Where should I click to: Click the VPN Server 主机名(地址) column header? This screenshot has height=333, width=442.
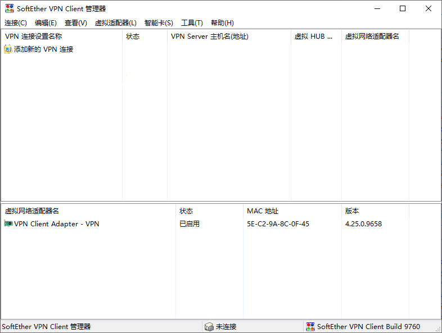pyautogui.click(x=229, y=37)
